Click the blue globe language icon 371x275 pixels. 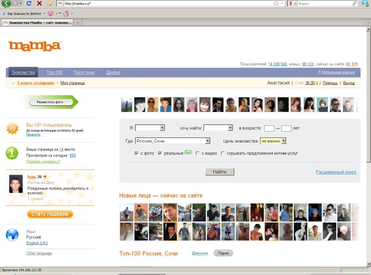click(x=12, y=235)
